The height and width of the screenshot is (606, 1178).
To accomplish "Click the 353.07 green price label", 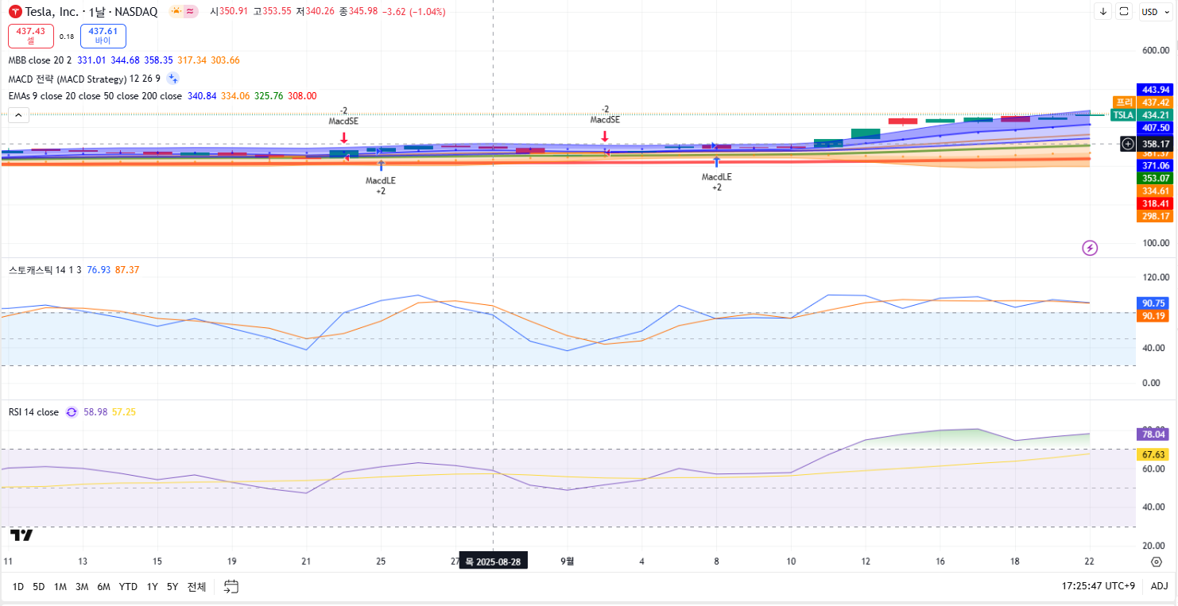I will [x=1155, y=178].
